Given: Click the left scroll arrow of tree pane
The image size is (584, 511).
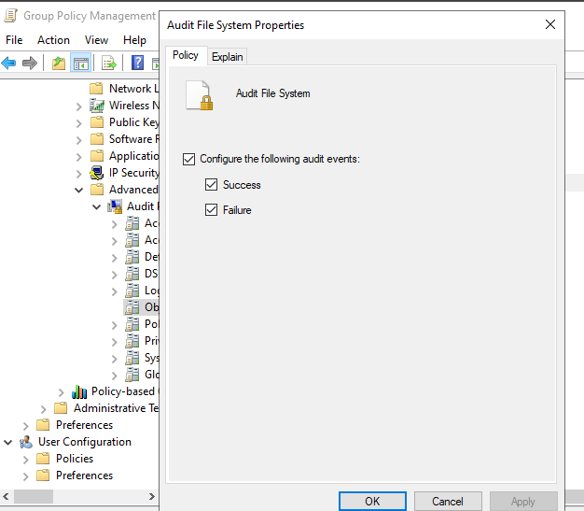Looking at the screenshot, I should [6, 497].
